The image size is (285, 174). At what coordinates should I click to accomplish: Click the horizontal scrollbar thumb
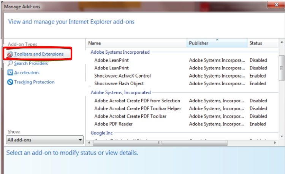click(x=160, y=143)
